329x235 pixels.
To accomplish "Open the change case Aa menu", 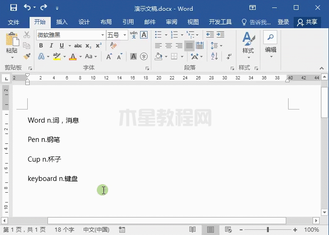I will [x=91, y=56].
